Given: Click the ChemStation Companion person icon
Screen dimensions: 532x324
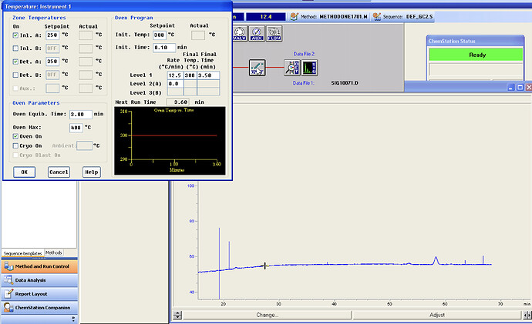Looking at the screenshot, I should point(8,307).
